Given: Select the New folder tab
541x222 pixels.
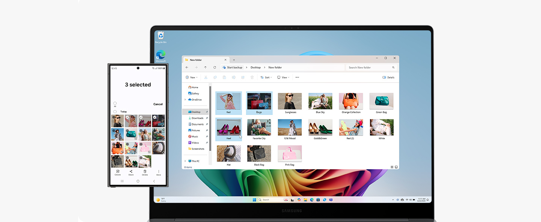Looking at the screenshot, I should click(x=206, y=60).
